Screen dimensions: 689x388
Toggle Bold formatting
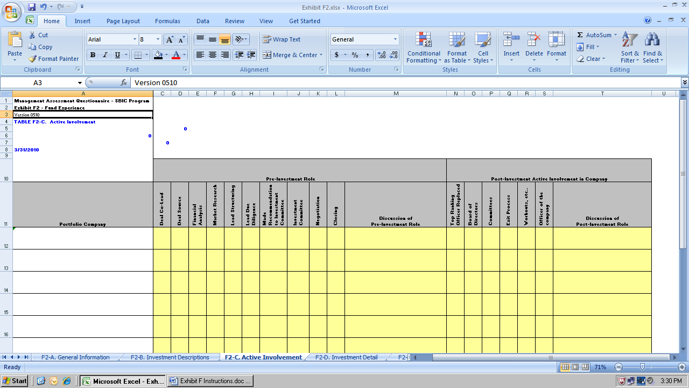click(x=93, y=55)
